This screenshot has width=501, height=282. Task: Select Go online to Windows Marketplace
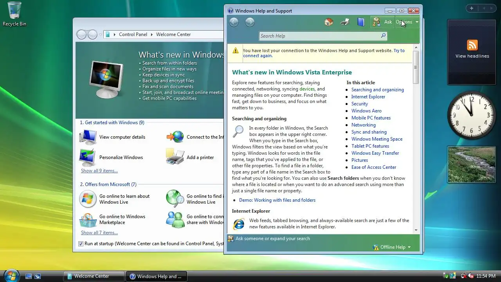tap(112, 219)
